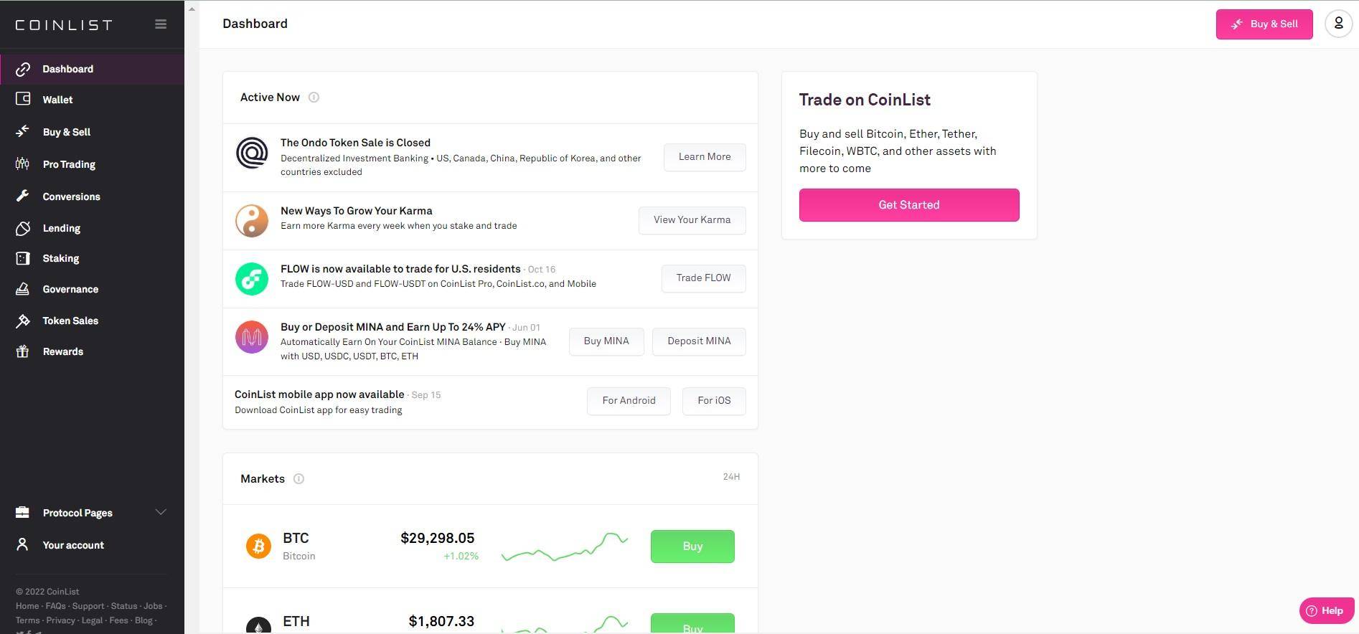Viewport: 1359px width, 634px height.
Task: Open the Status footer link
Action: 124,606
